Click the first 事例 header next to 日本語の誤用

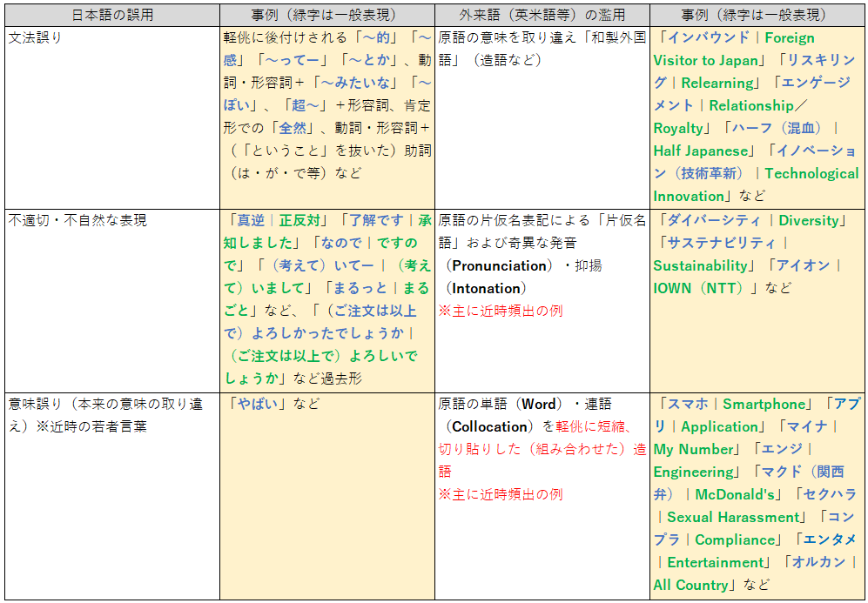[x=326, y=15]
